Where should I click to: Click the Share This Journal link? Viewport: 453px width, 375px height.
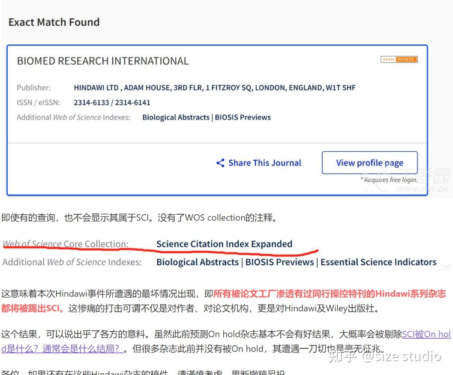click(264, 163)
